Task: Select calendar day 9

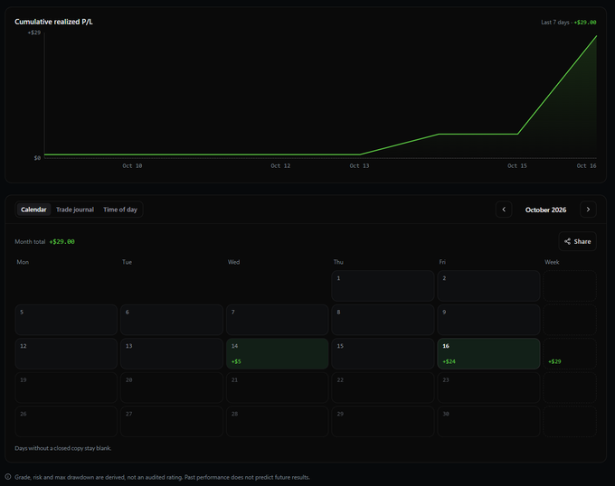Action: click(488, 320)
